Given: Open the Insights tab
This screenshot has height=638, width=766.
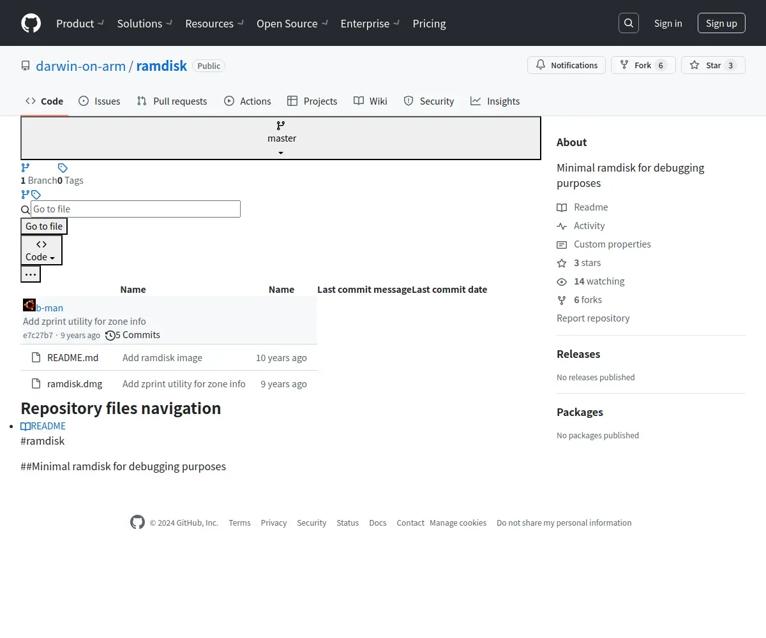Looking at the screenshot, I should pos(495,101).
